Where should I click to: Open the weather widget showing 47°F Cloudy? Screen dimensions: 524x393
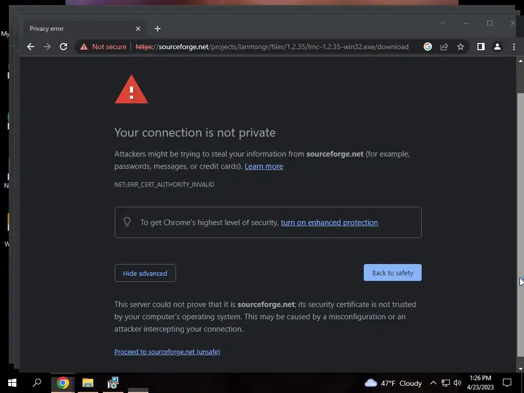(393, 383)
